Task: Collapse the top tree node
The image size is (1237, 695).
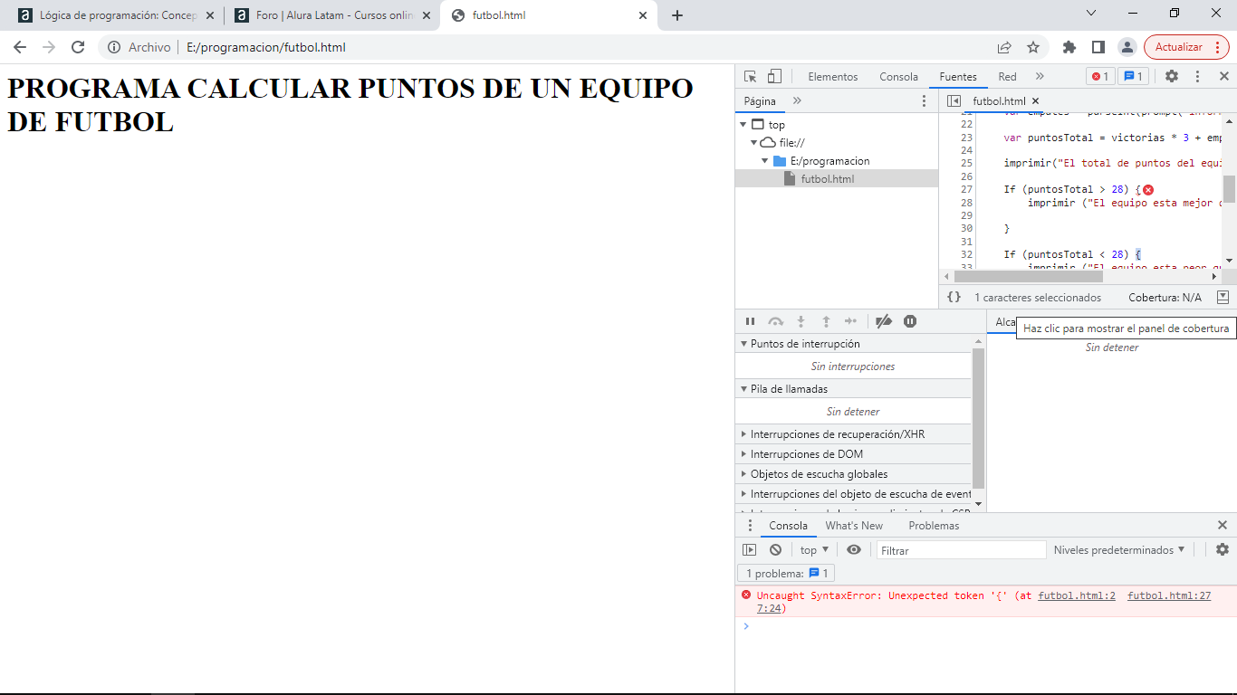Action: (x=743, y=125)
